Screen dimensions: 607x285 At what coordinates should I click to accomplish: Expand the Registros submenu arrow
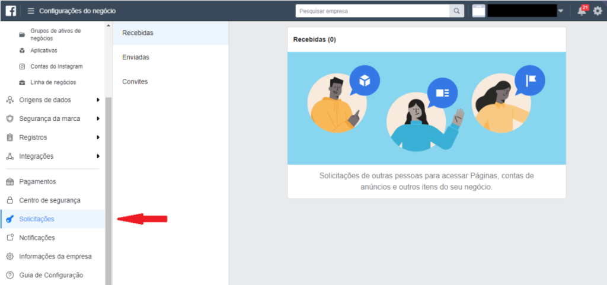pos(98,137)
